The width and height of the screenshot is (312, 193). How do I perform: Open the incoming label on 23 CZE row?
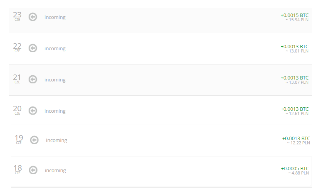tap(55, 17)
